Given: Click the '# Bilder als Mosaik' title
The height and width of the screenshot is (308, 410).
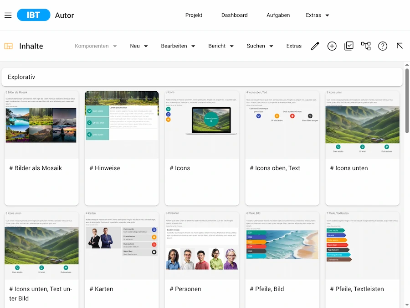Looking at the screenshot, I should [36, 168].
